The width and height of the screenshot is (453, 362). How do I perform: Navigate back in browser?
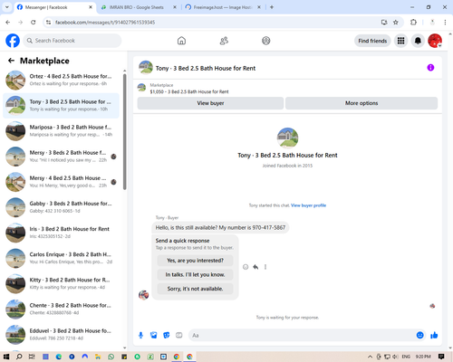pyautogui.click(x=8, y=23)
